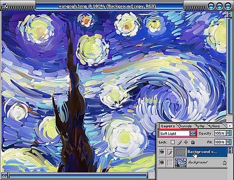Click the padlock icon on Background layer
This screenshot has height=180, width=234.
(x=224, y=163)
